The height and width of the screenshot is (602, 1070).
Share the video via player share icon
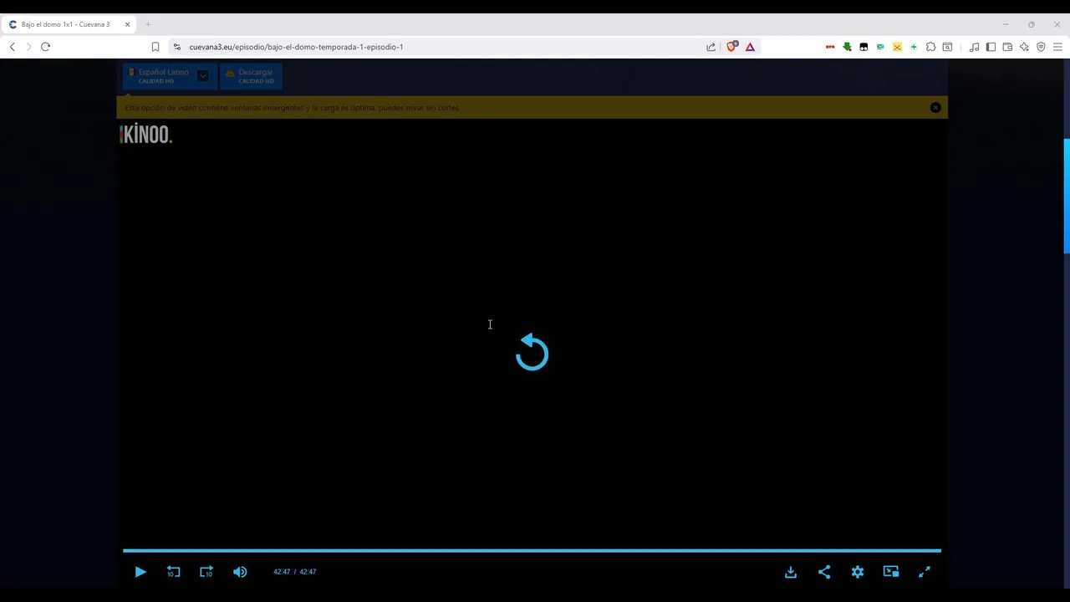click(x=824, y=572)
